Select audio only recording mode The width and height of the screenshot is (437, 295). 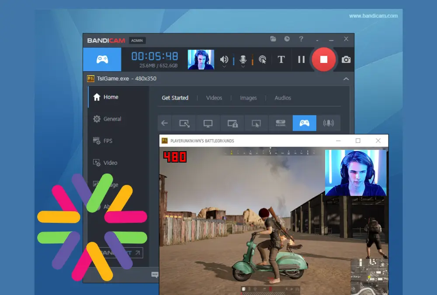(329, 123)
